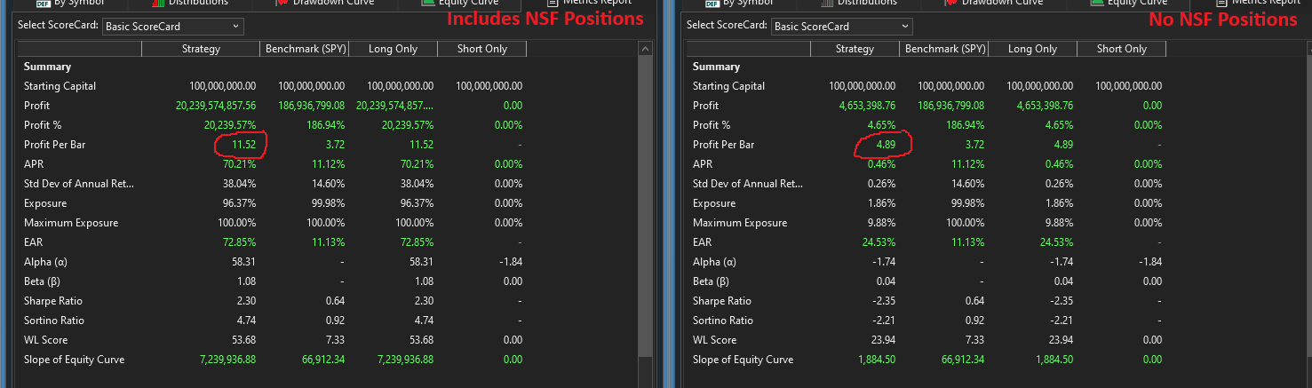This screenshot has width=1312, height=388.
Task: Click Alpha (α) row label in No NSF panel
Action: pos(714,262)
